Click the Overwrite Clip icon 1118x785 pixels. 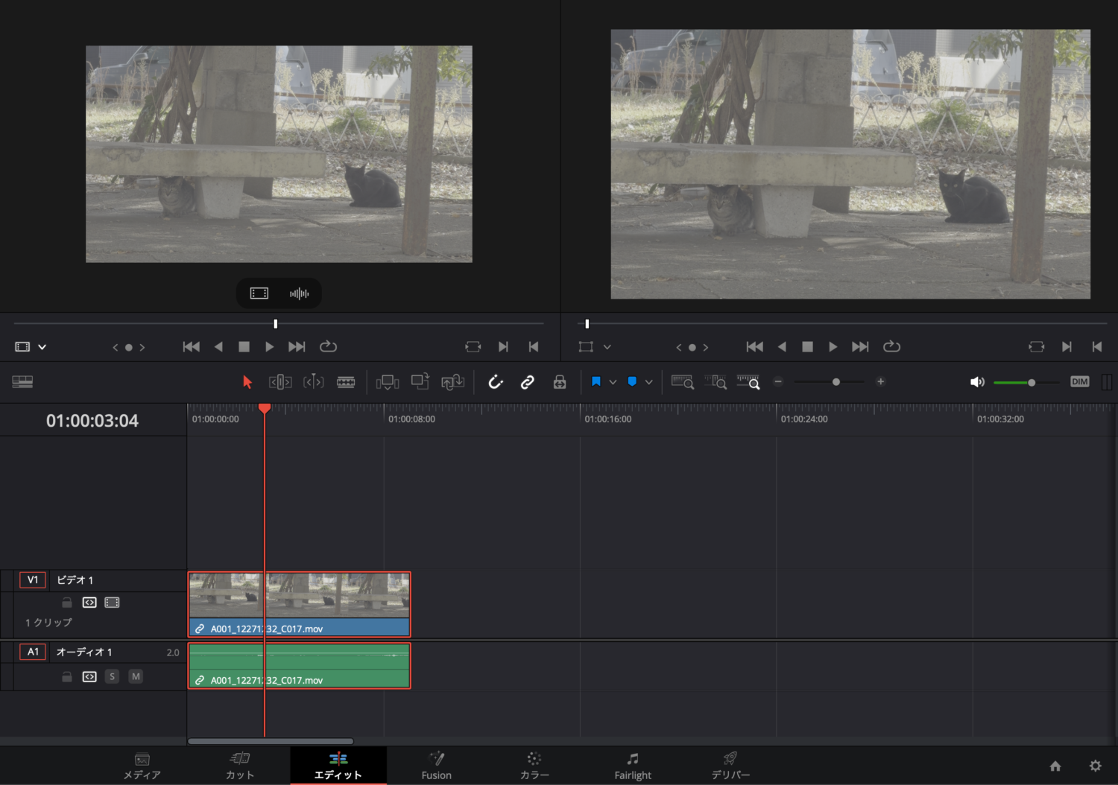(420, 382)
